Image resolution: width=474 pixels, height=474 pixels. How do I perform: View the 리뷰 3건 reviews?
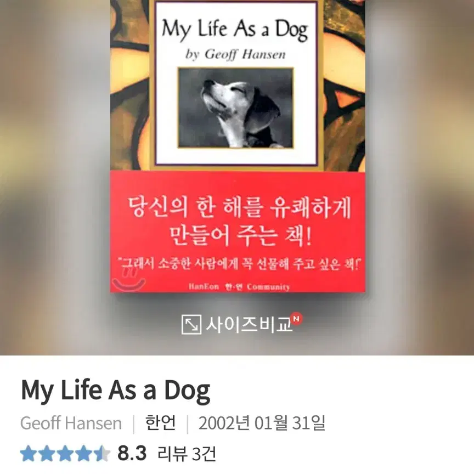(187, 454)
